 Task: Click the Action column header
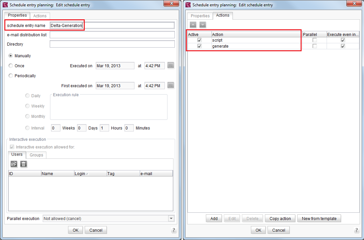(257, 34)
